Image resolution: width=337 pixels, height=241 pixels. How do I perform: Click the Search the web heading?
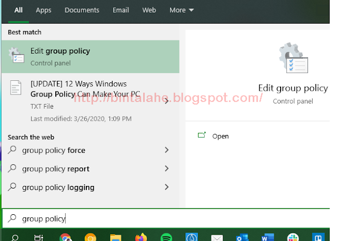[31, 137]
